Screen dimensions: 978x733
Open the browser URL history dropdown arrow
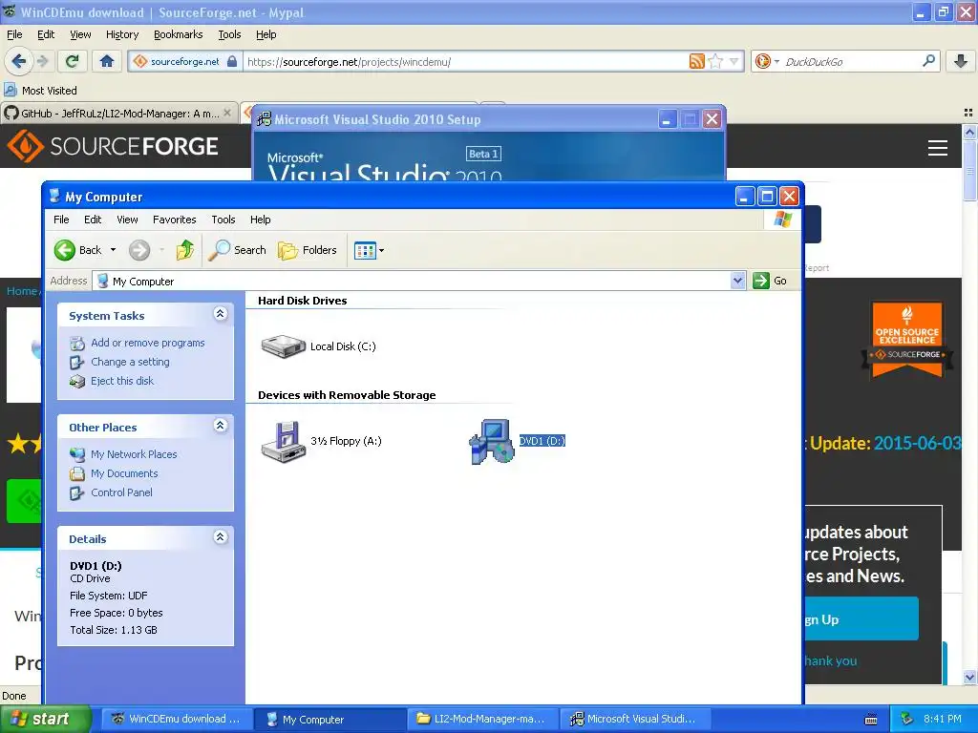tap(734, 61)
